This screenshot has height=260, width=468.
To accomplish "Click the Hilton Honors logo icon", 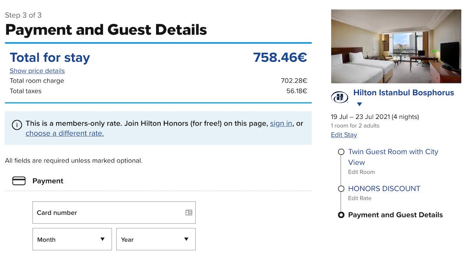I will coord(340,97).
